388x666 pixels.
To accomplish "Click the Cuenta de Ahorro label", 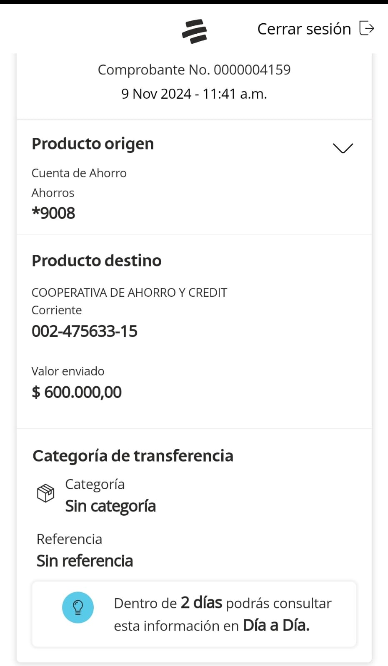I will 79,173.
